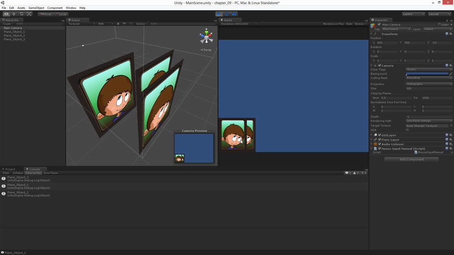Toggle the Persp projection label
This screenshot has width=454, height=255.
[206, 50]
